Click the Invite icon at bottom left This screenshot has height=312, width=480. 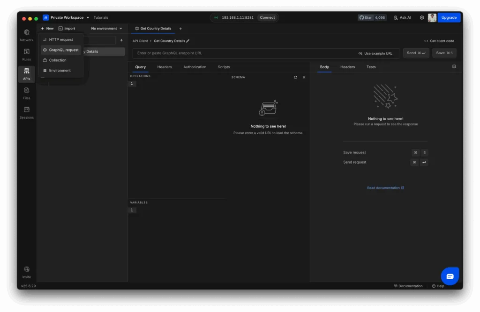click(26, 272)
